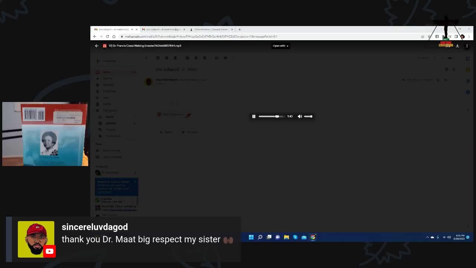Open network and volume quick settings
This screenshot has height=268, width=476.
point(446,237)
